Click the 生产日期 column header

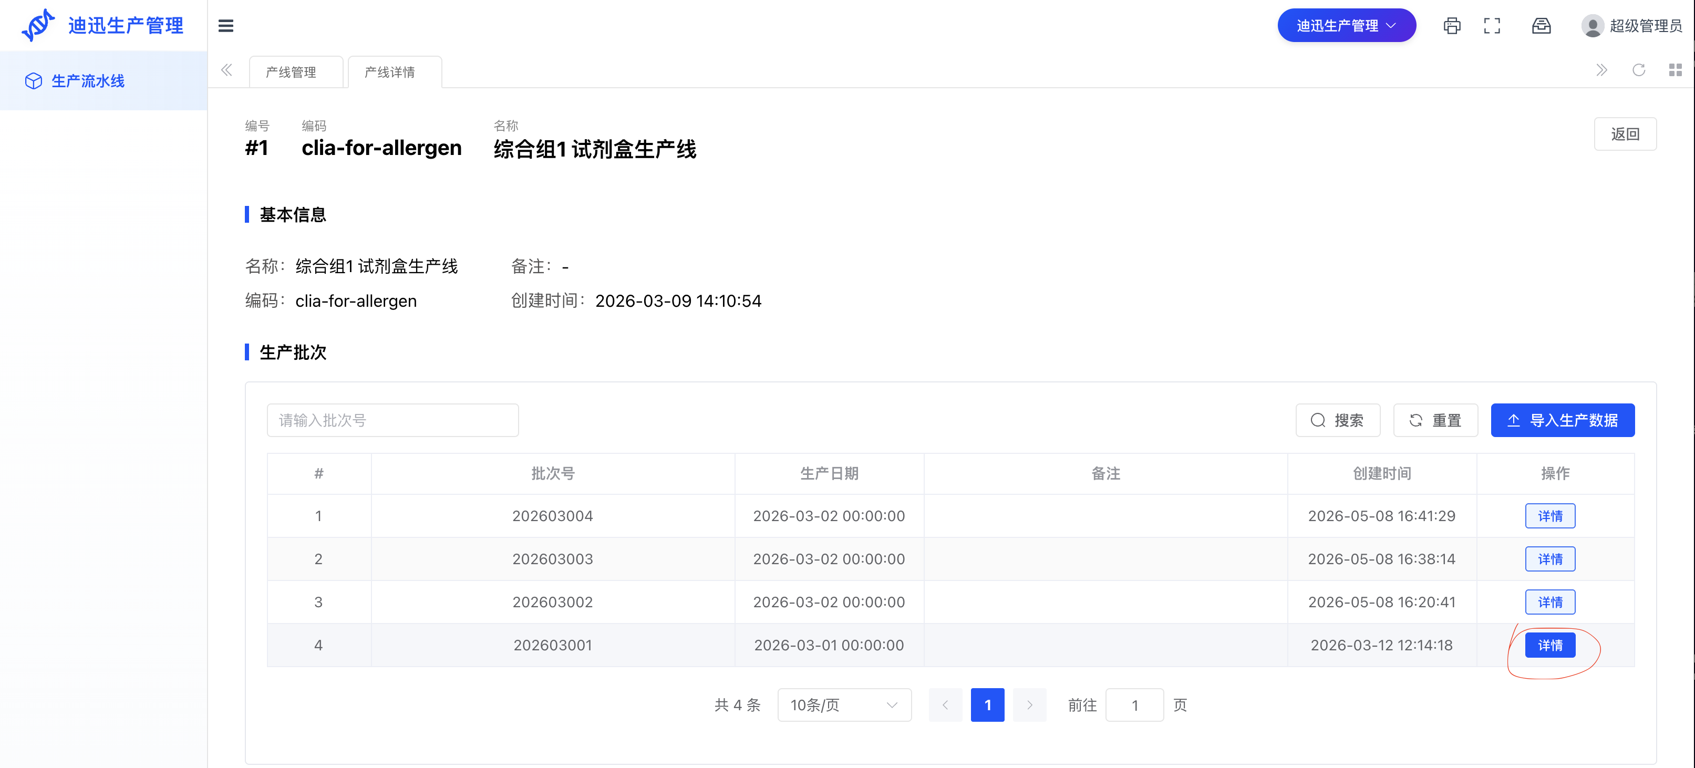tap(829, 473)
